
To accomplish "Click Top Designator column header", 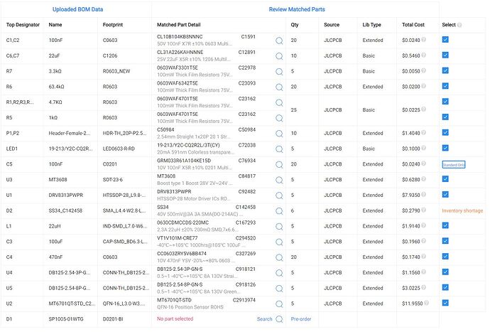I will pos(23,25).
